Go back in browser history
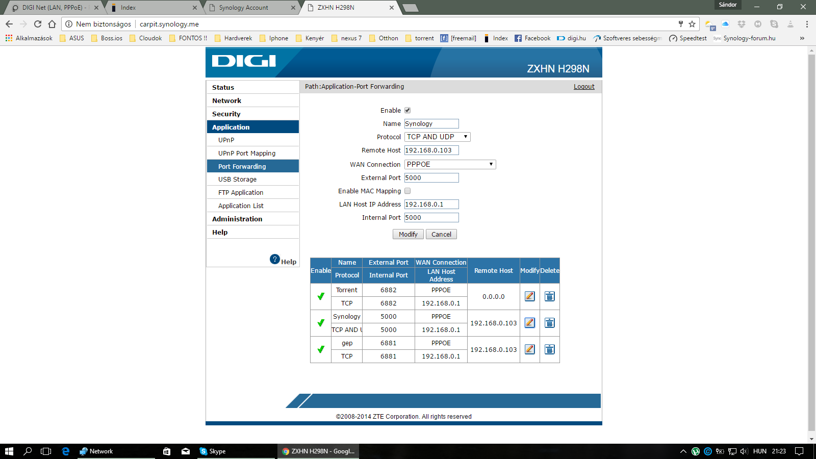The height and width of the screenshot is (459, 816). 9,24
